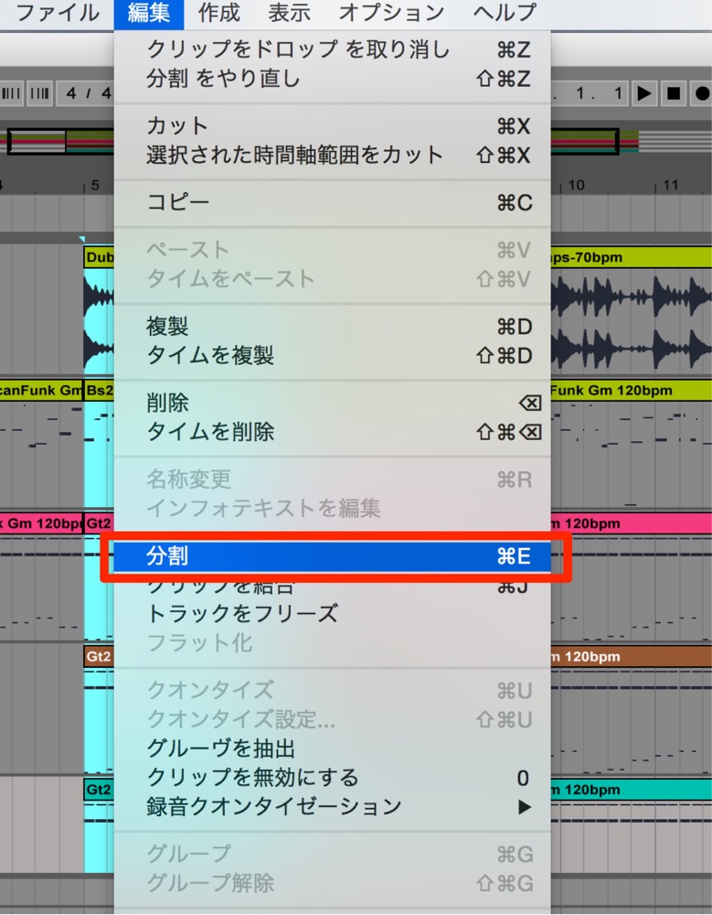Select グルーヴを抽出

[333, 748]
